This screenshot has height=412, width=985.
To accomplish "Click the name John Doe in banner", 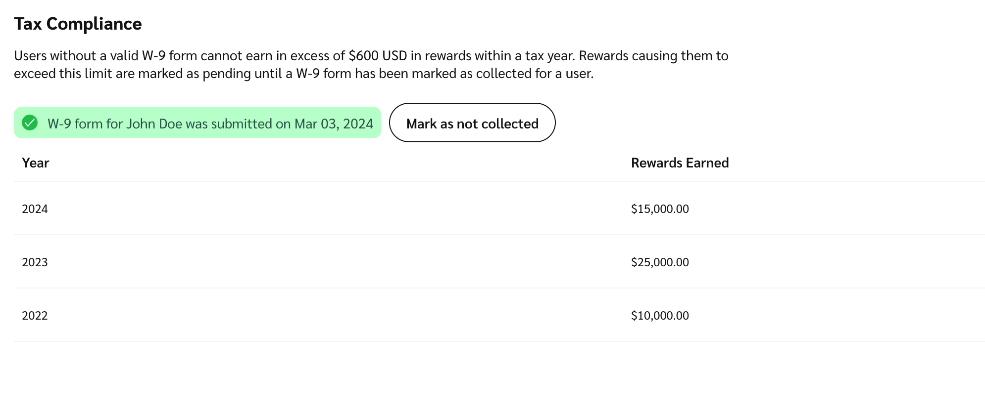I will click(x=154, y=124).
